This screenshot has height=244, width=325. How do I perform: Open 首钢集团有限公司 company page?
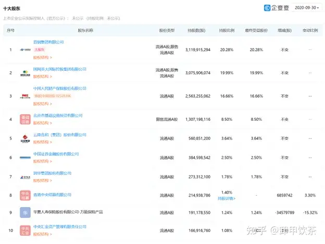click(x=48, y=42)
